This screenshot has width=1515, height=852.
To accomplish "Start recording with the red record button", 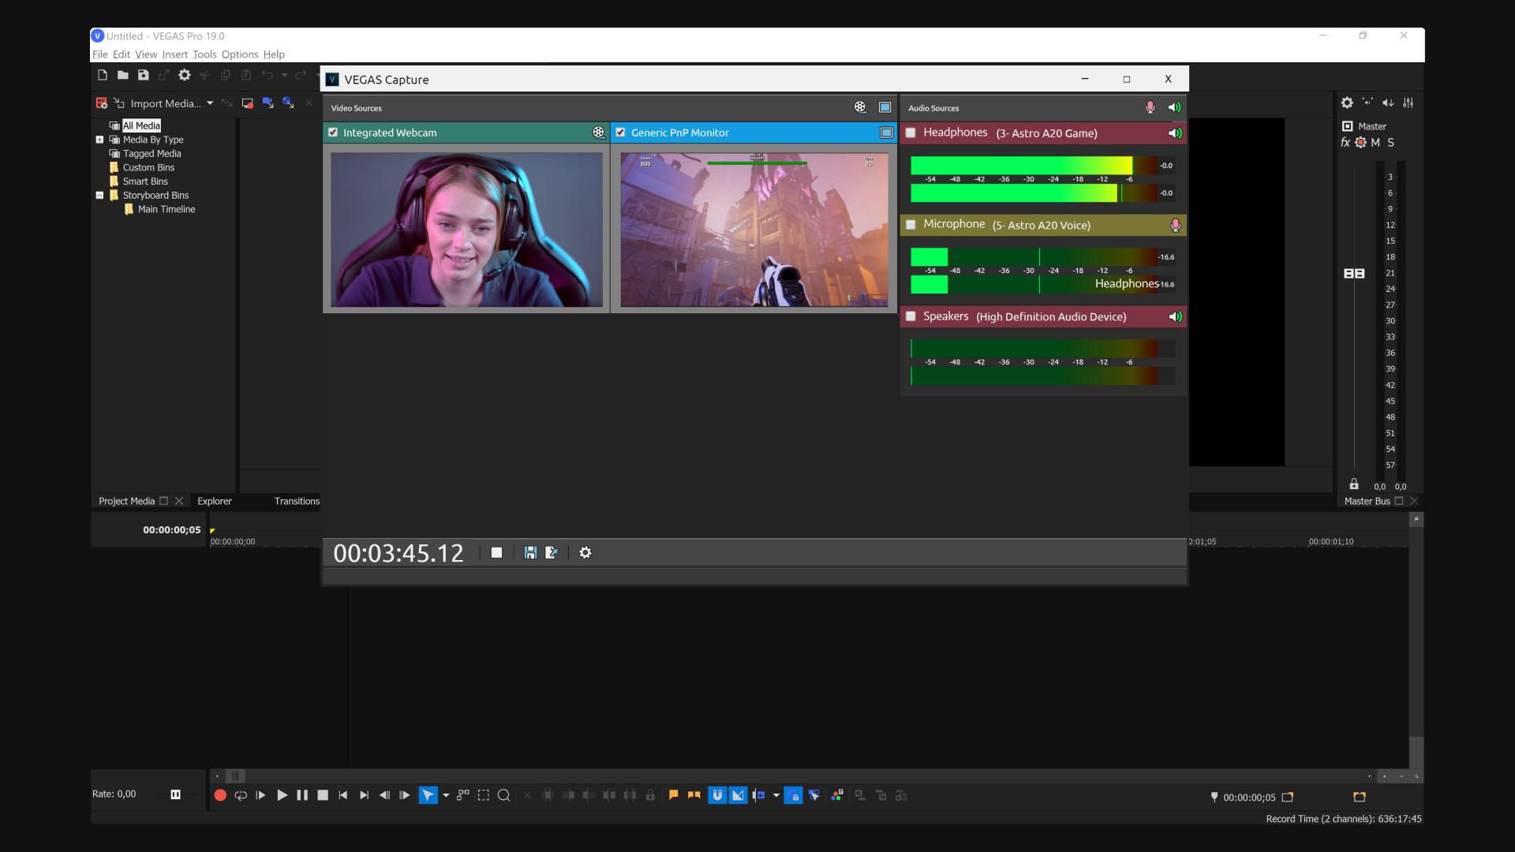I will point(220,795).
